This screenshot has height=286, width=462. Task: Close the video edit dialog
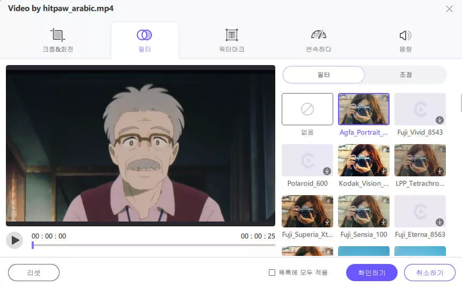[x=449, y=9]
